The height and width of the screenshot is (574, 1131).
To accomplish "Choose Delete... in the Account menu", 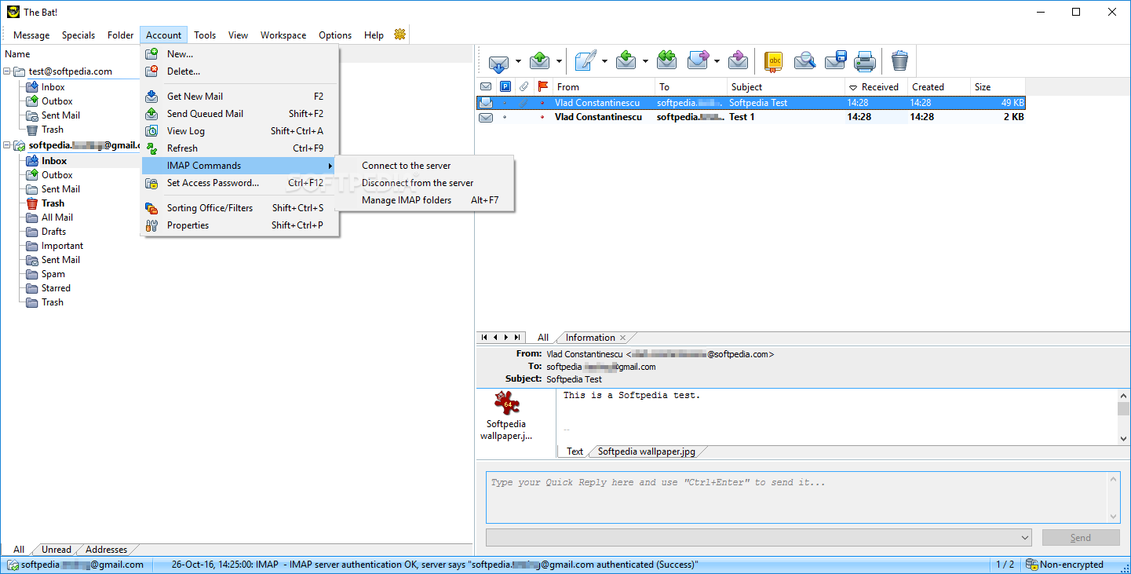I will click(x=239, y=71).
